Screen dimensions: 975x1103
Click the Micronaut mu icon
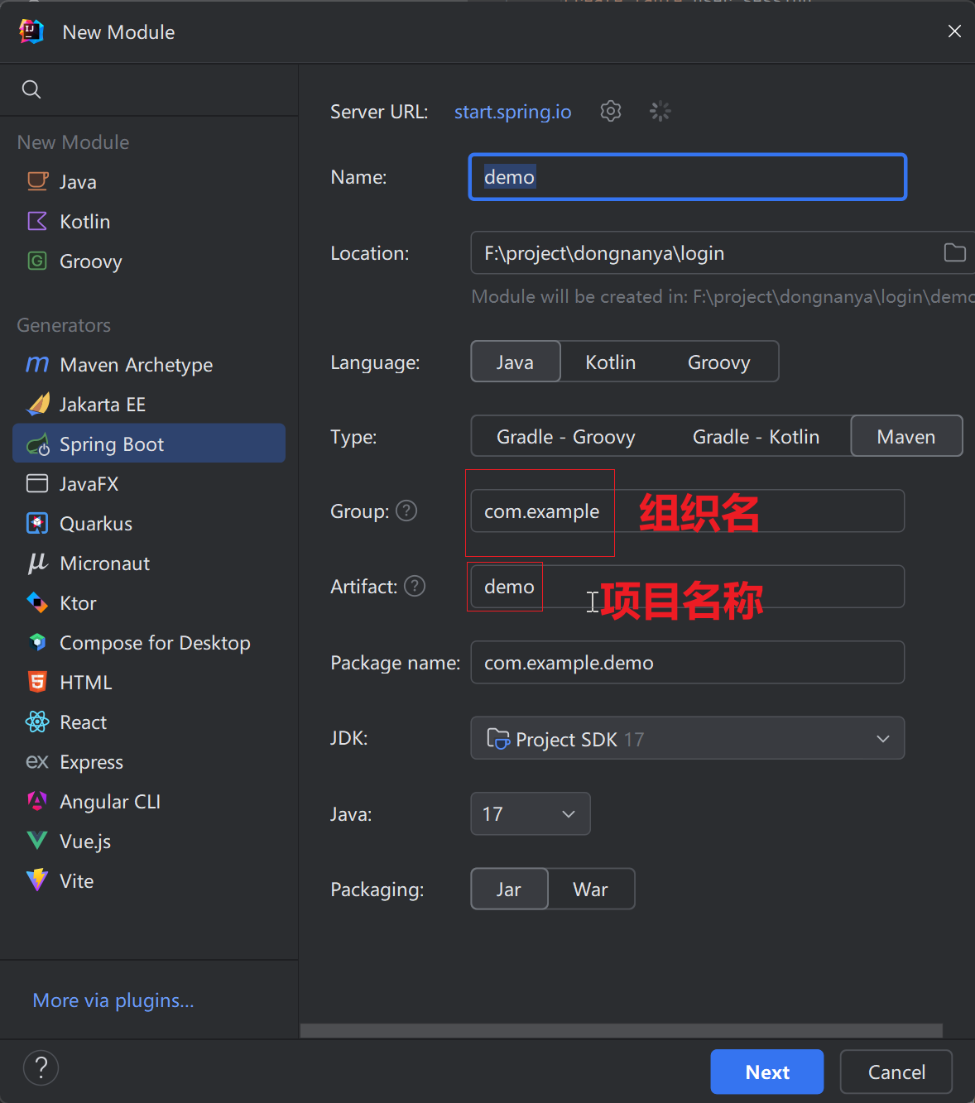37,563
